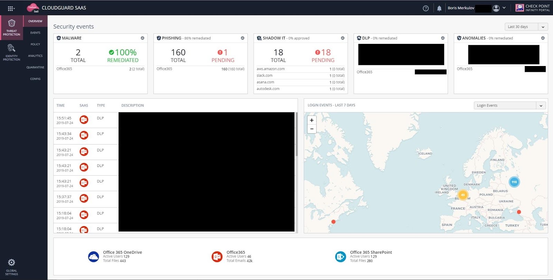The image size is (553, 280).
Task: Open DLP widget settings gear
Action: pyautogui.click(x=443, y=38)
